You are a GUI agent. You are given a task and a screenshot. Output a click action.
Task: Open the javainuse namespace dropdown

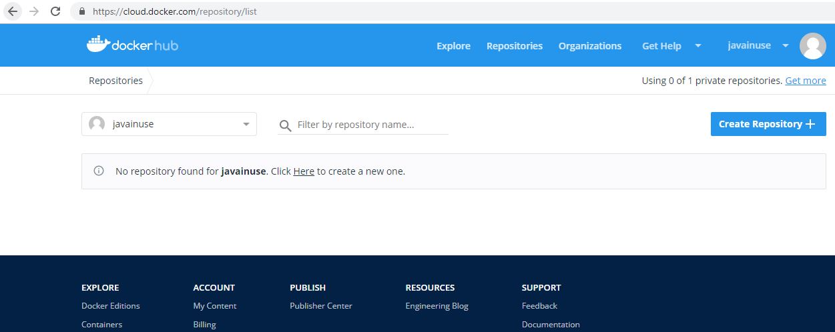[x=169, y=124]
